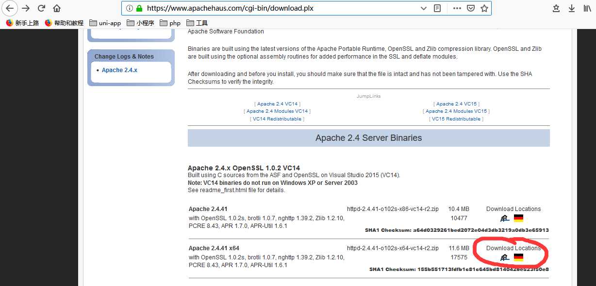Bookmark this page with star icon

[484, 8]
